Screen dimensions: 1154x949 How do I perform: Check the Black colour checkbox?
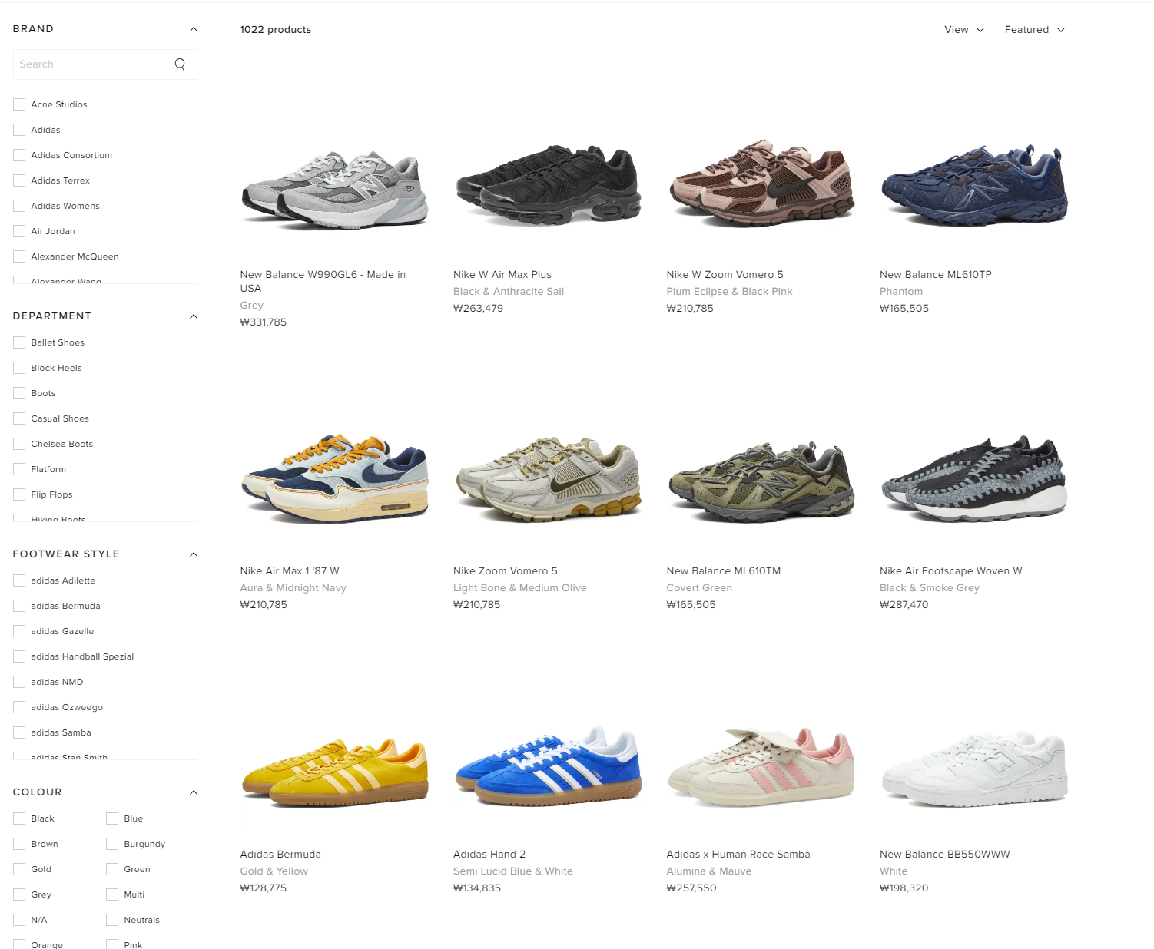pos(19,818)
